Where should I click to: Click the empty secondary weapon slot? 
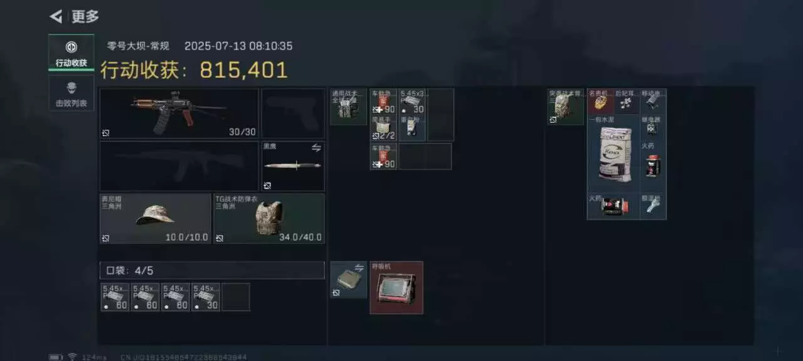tap(179, 166)
